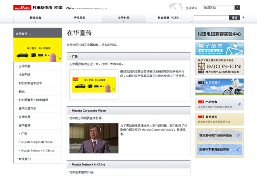Click the muRata logo
This screenshot has width=257, height=176.
click(x=22, y=8)
